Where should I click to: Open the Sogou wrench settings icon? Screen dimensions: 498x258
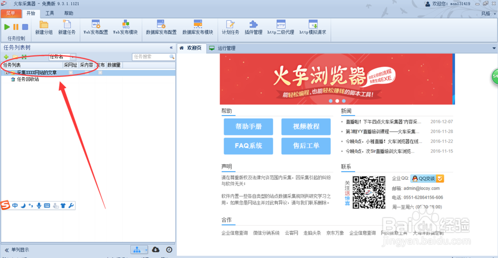[x=71, y=206]
